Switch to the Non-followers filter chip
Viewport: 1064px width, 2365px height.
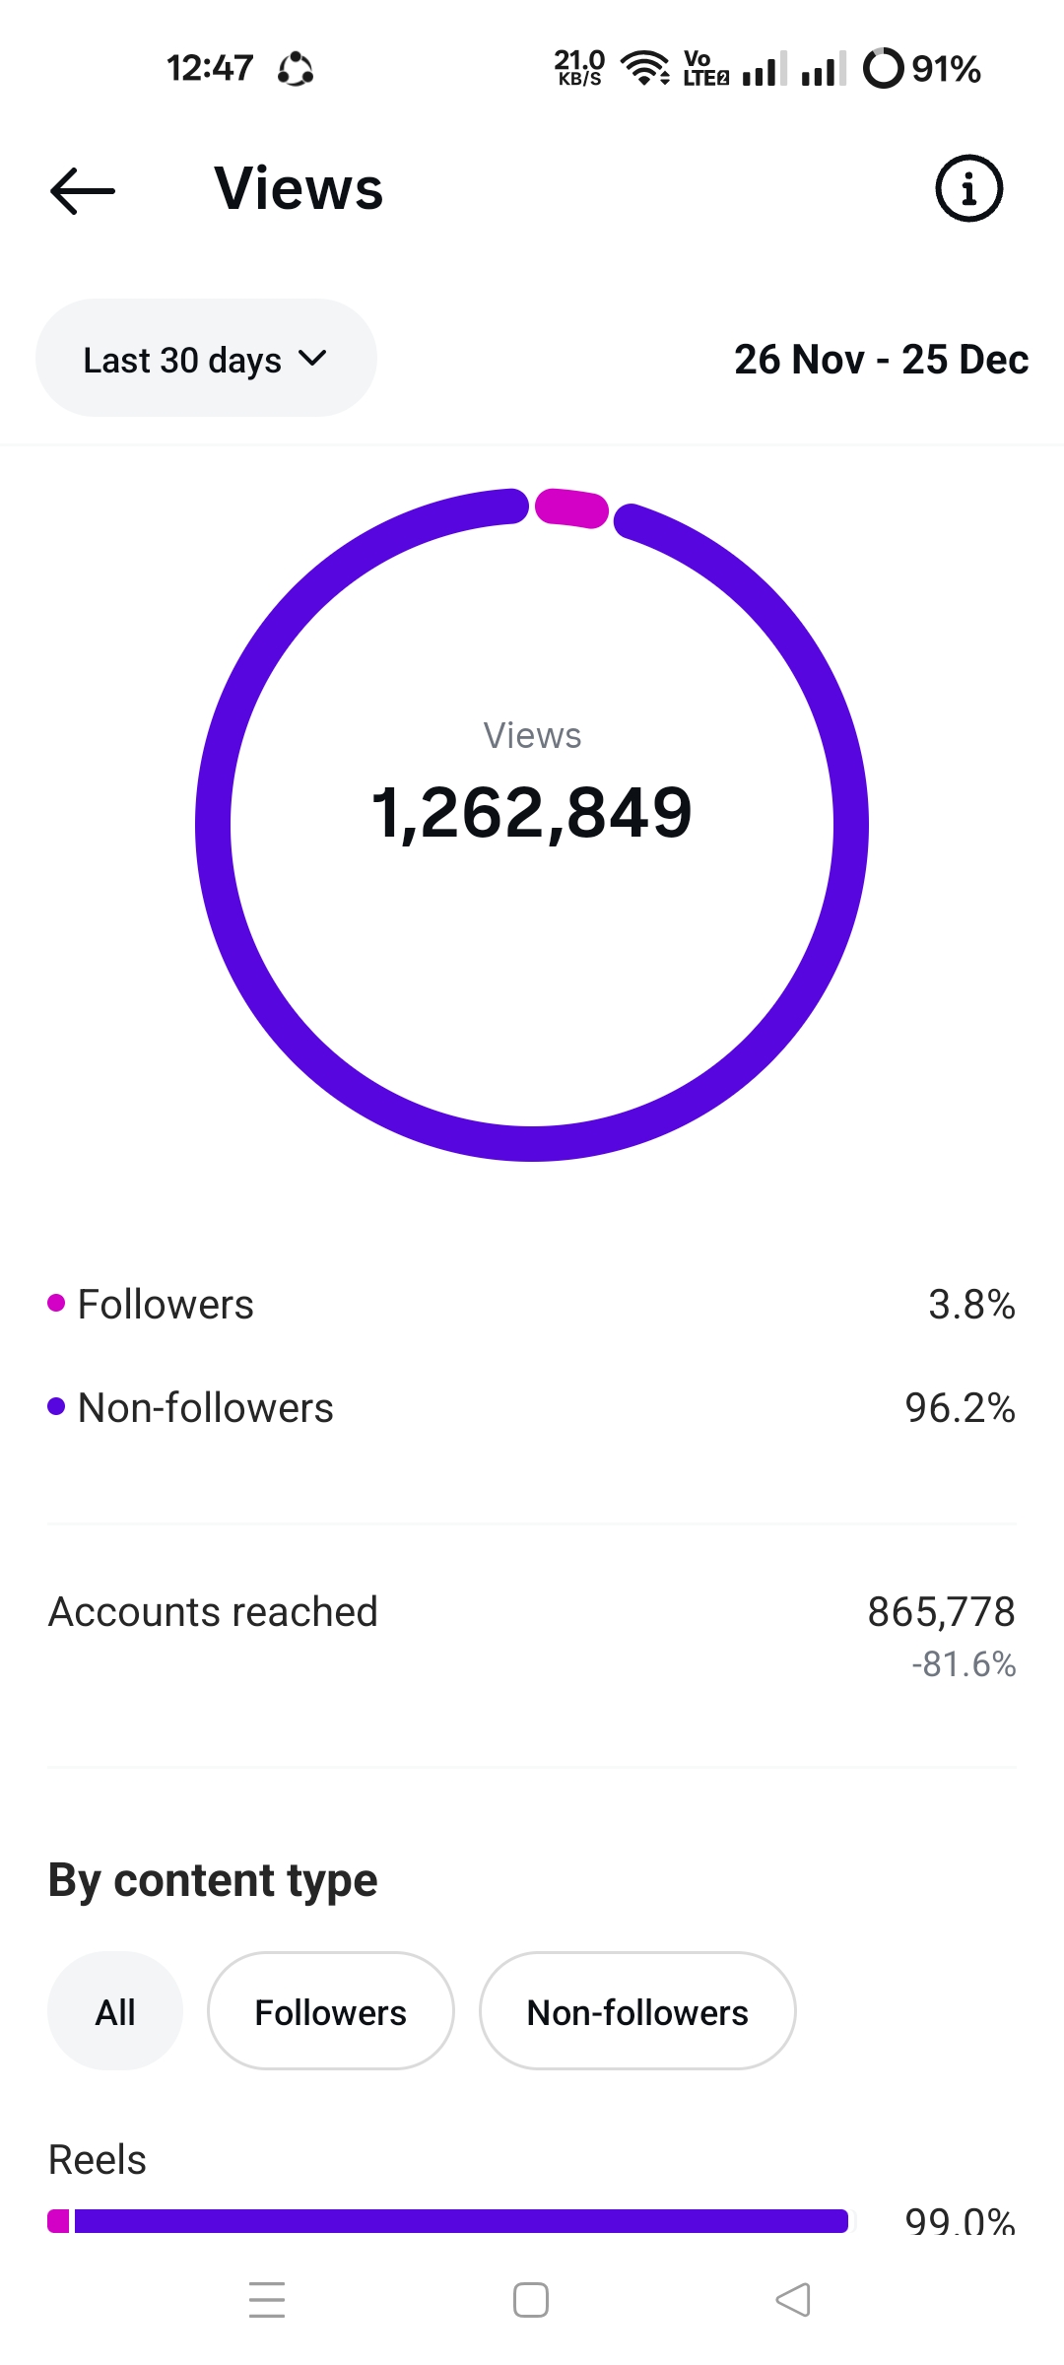pyautogui.click(x=637, y=2011)
